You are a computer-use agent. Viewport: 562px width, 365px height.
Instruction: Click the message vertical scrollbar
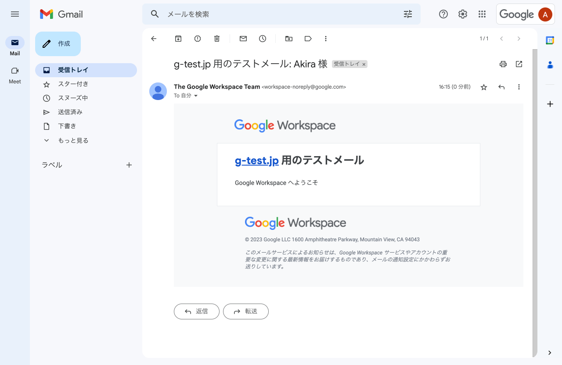(535, 203)
